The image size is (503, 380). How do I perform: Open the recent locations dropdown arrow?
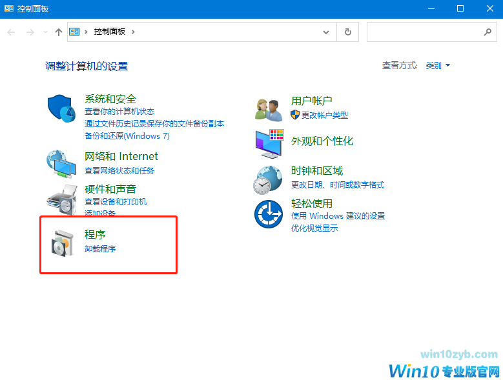tap(45, 32)
